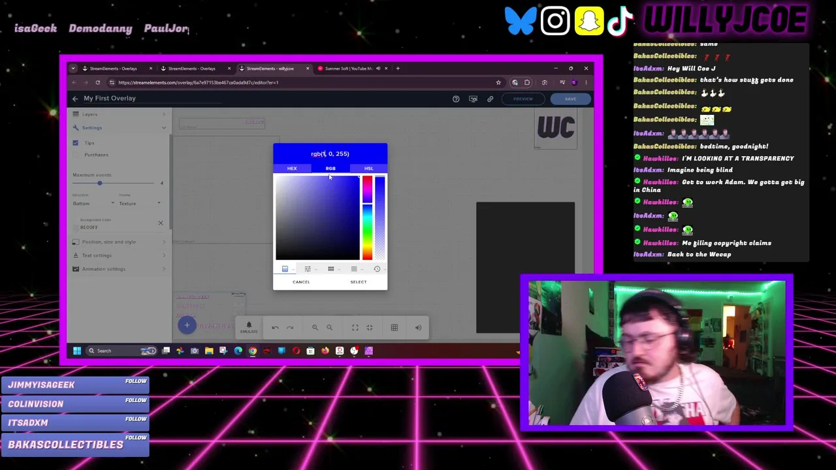Select the color spectrum picker mode icon
The width and height of the screenshot is (836, 470).
tap(285, 269)
